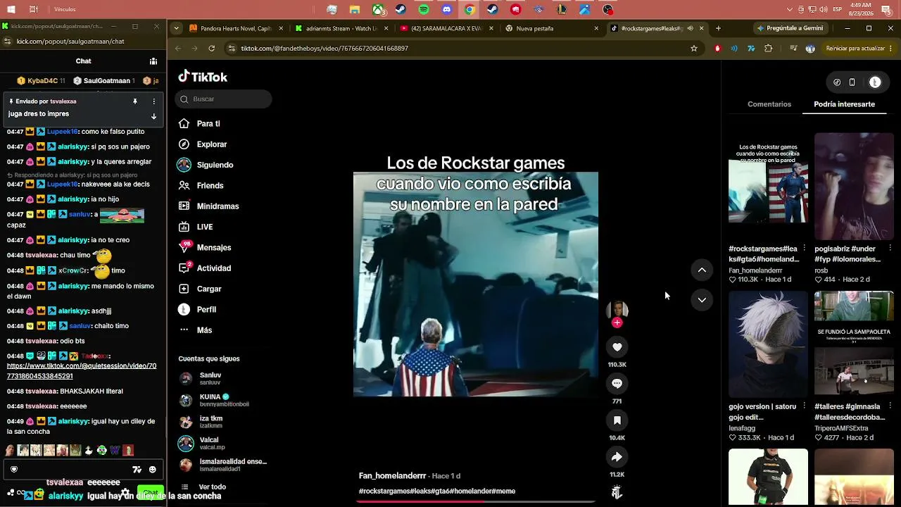Seek the video using the red progress bar

476,501
